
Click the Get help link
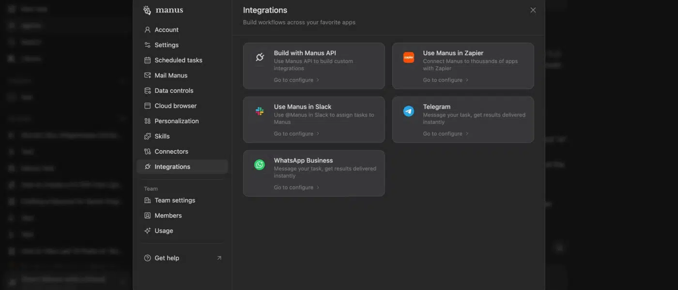(167, 258)
